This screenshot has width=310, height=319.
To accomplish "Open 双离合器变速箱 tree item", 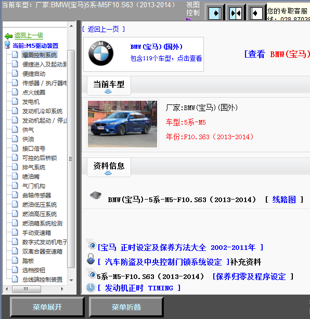I will [x=42, y=251].
